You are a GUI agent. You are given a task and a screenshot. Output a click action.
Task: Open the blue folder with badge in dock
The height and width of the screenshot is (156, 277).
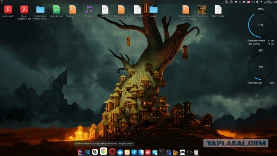tap(155, 152)
